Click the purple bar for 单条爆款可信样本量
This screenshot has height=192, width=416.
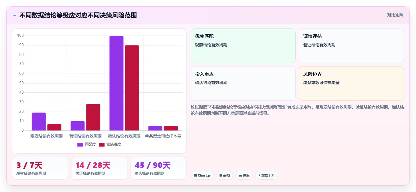[155, 128]
